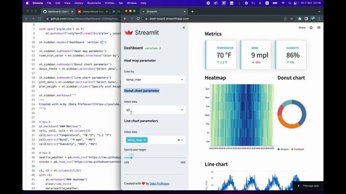Switch to dataprofessor tab in background window
The width and height of the screenshot is (346, 194).
pos(92,11)
